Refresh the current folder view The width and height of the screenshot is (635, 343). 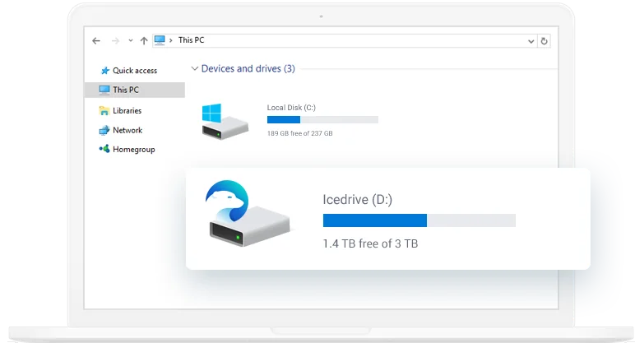coord(545,41)
